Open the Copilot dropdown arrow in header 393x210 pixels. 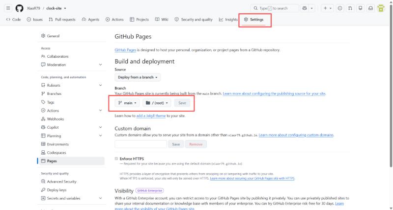click(x=312, y=8)
